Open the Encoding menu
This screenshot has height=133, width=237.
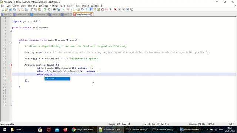pos(32,6)
